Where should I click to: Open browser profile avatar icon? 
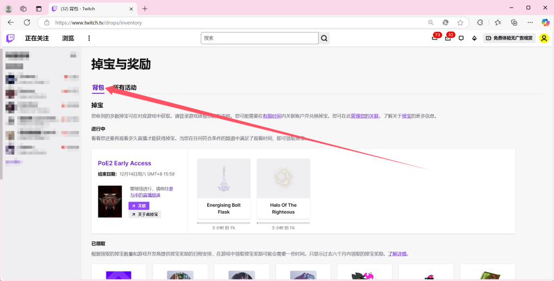point(9,9)
